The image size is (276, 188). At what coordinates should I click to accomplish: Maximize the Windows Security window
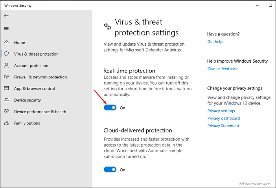[x=270, y=5]
